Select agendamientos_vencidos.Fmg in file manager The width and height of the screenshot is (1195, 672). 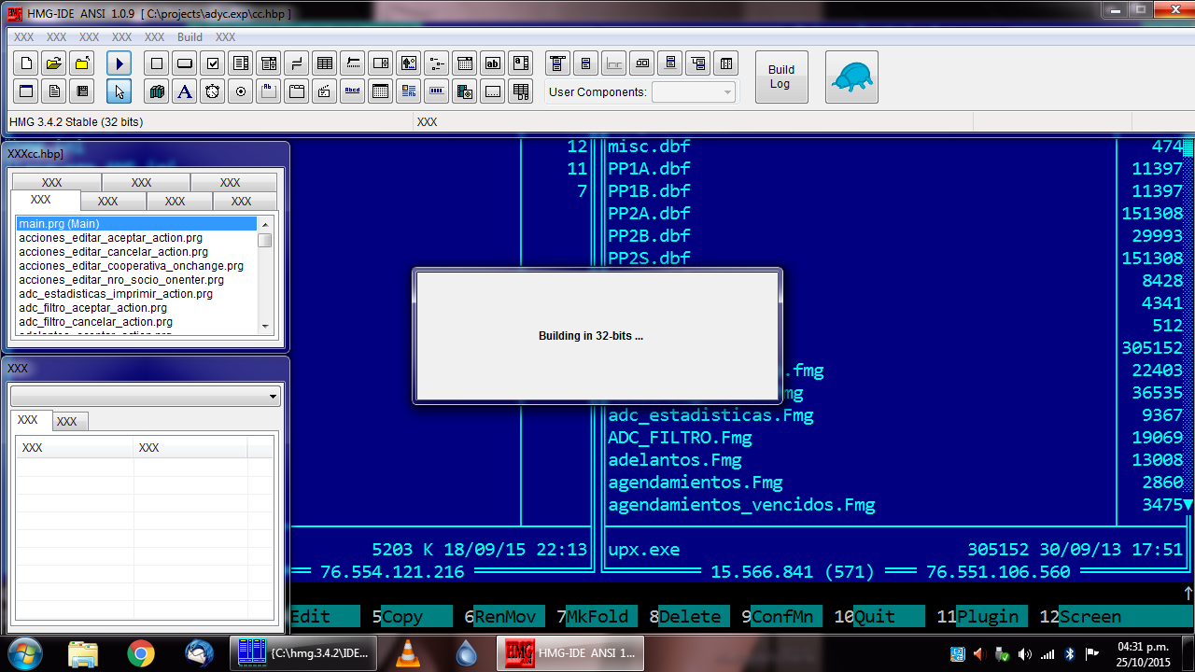click(741, 505)
